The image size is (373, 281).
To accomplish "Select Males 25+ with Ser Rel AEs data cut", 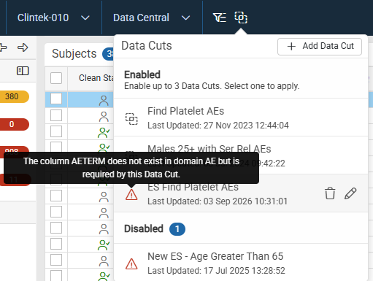I will coord(241,155).
